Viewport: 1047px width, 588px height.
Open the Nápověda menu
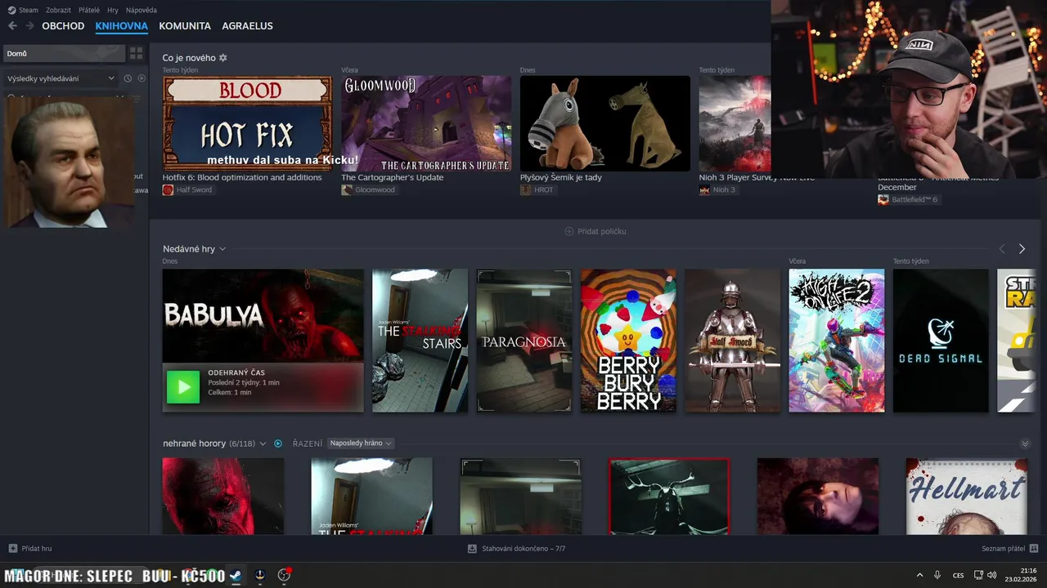(x=142, y=10)
